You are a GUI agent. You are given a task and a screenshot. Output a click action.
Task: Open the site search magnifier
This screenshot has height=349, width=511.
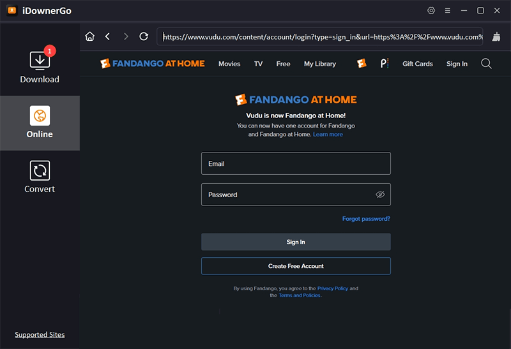486,64
